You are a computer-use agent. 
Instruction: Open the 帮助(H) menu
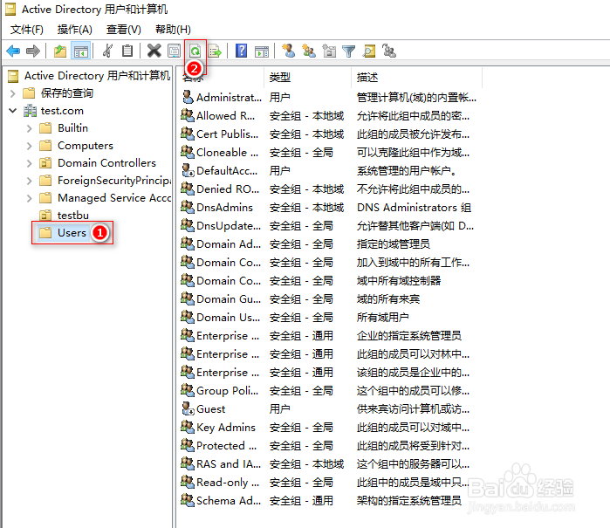pos(173,29)
